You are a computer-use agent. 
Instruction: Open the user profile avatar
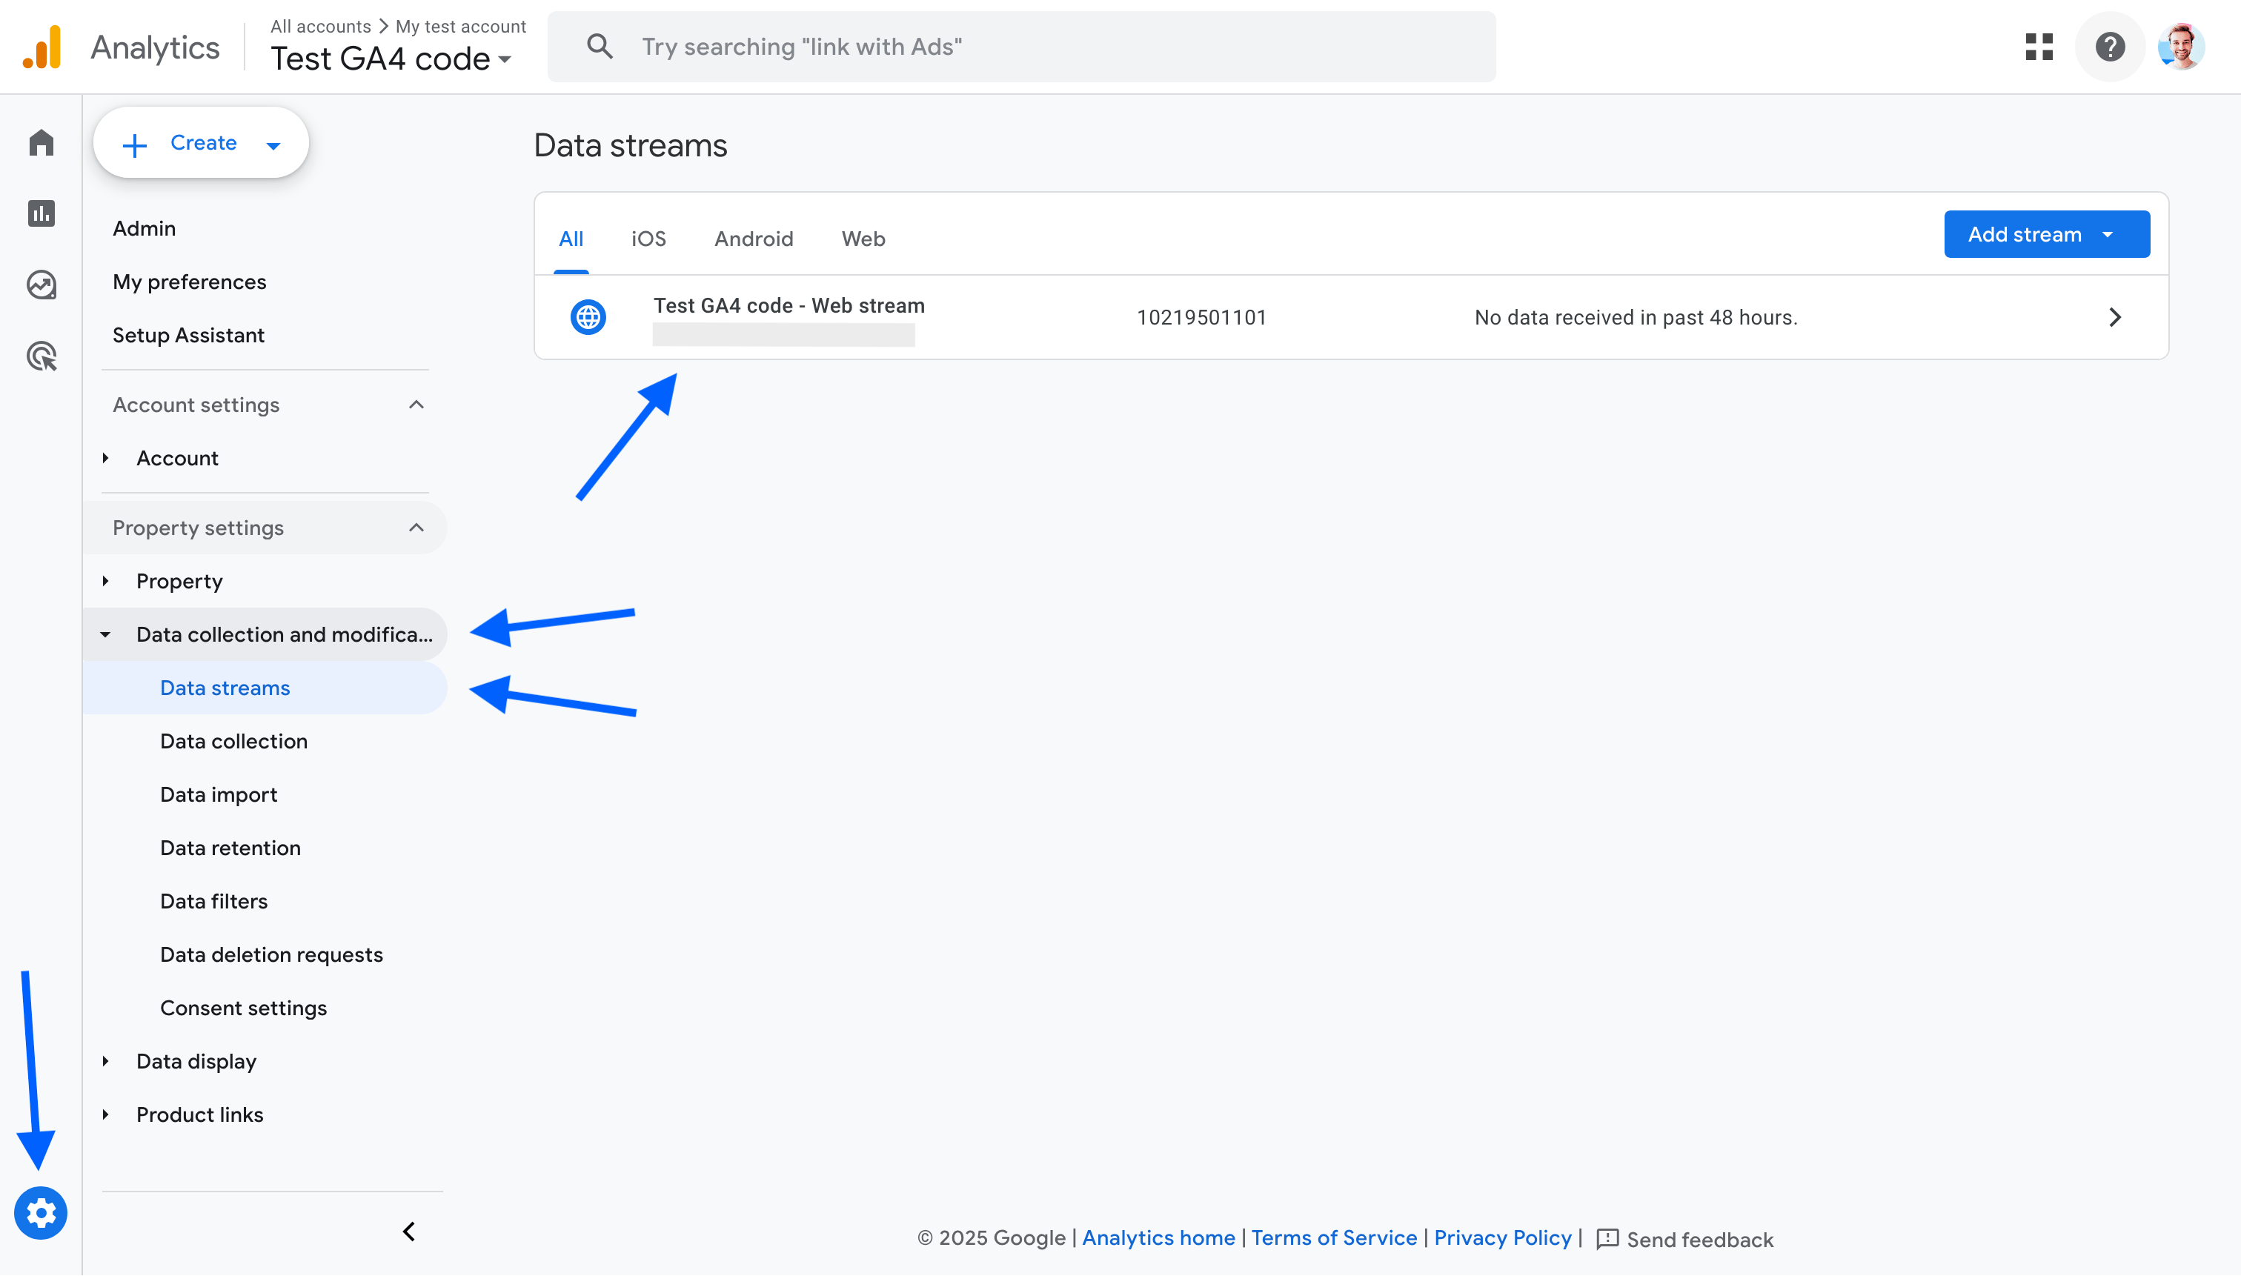tap(2180, 47)
